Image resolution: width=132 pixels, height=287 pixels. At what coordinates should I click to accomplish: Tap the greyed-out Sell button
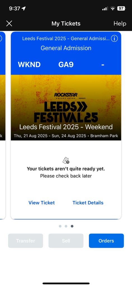[x=66, y=241]
